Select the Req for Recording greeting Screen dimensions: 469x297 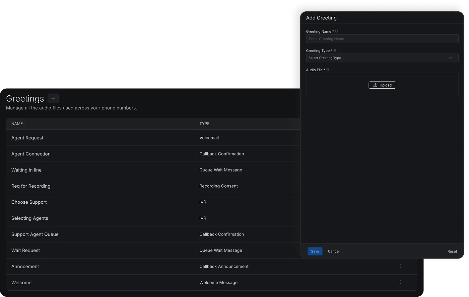pyautogui.click(x=31, y=186)
